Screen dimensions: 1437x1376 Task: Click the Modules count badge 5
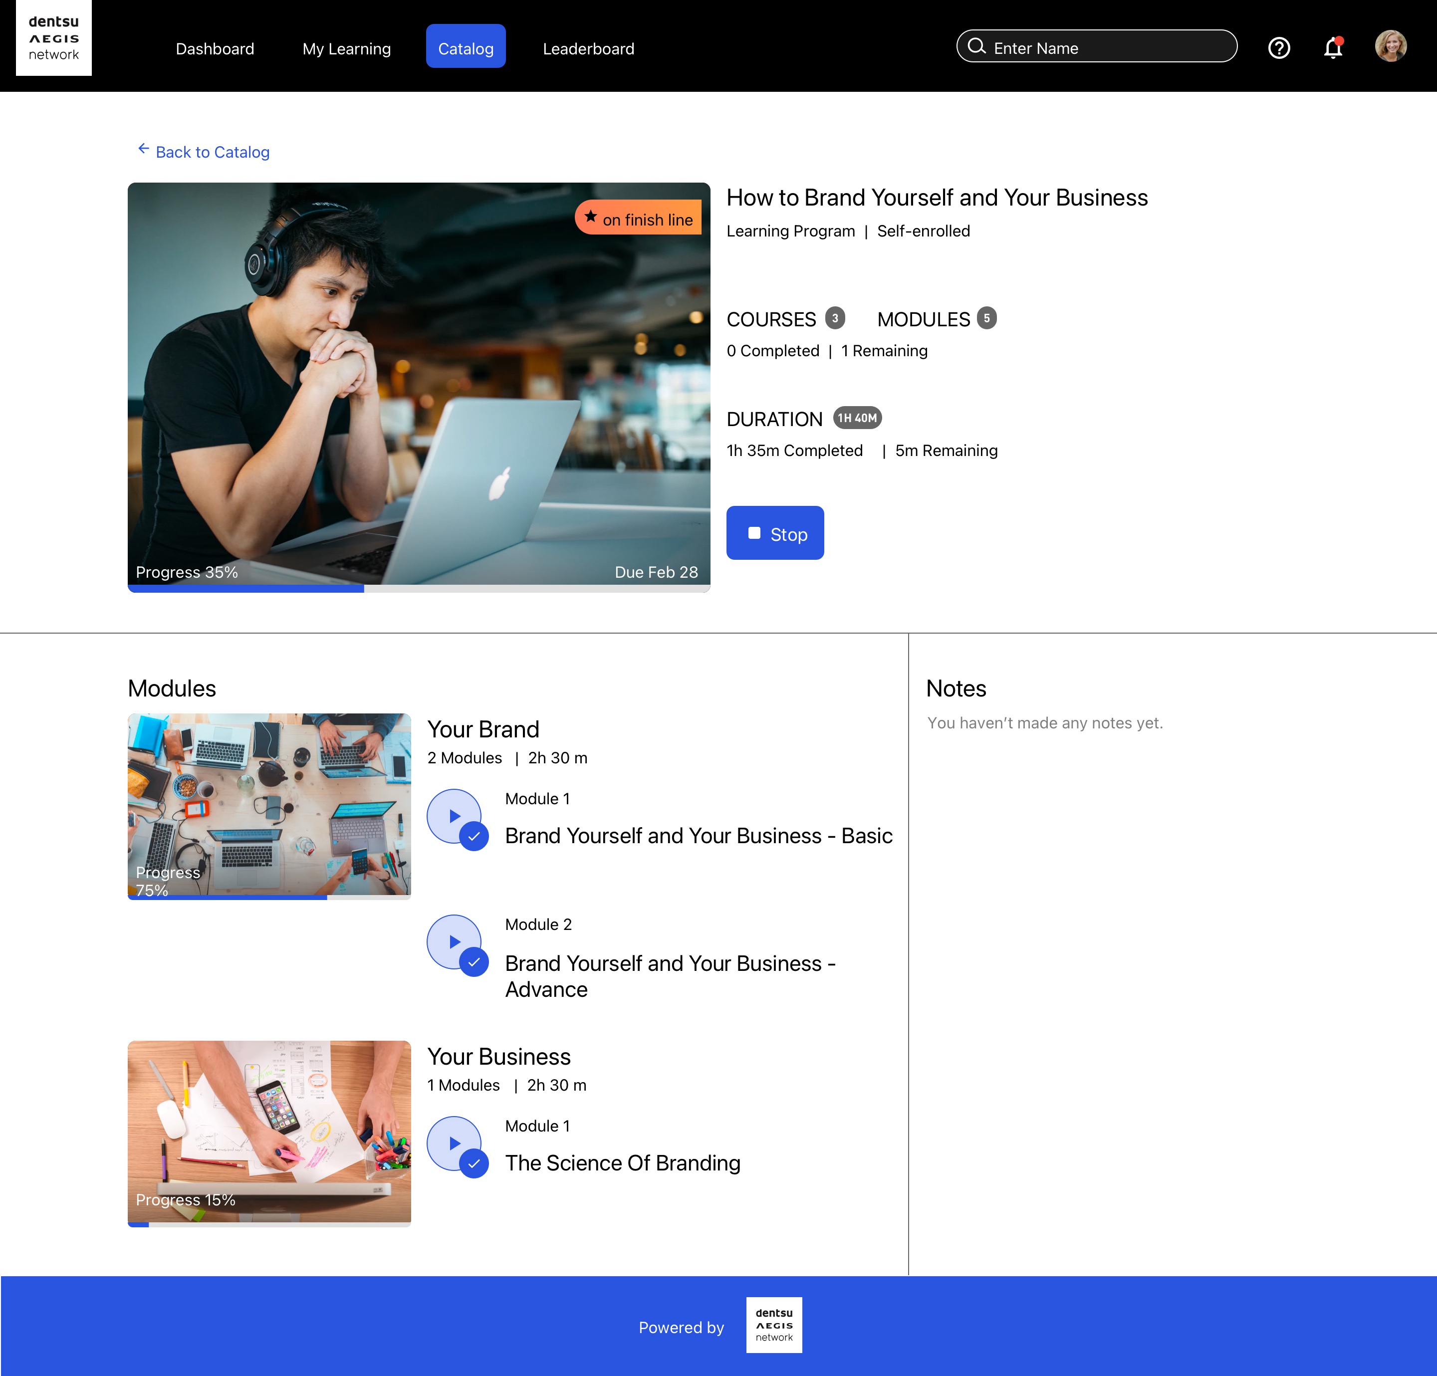click(986, 318)
